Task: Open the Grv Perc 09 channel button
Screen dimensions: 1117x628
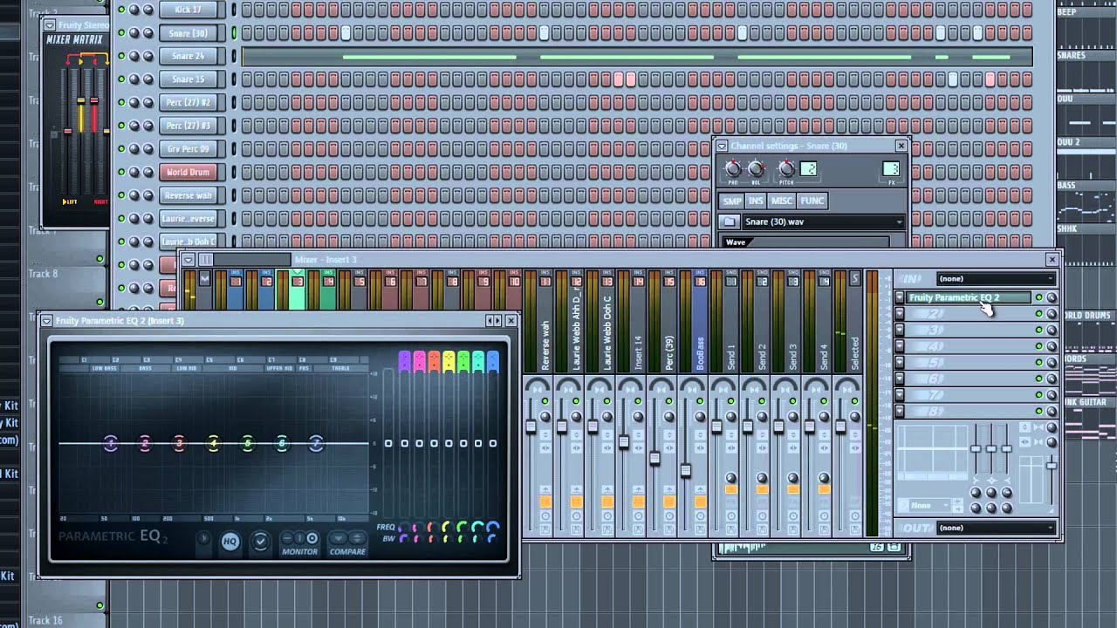Action: [188, 149]
